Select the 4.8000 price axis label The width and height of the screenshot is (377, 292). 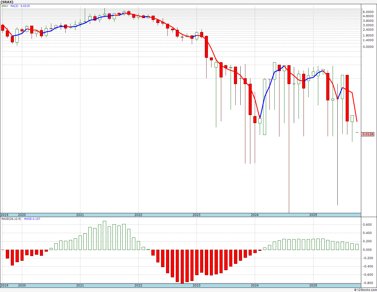[368, 16]
